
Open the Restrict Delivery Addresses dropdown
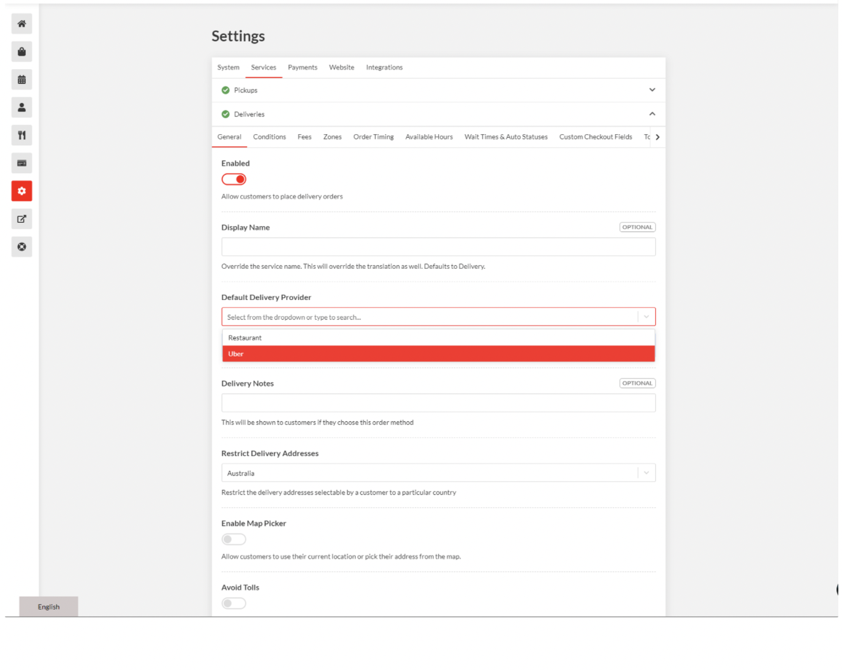pyautogui.click(x=438, y=473)
